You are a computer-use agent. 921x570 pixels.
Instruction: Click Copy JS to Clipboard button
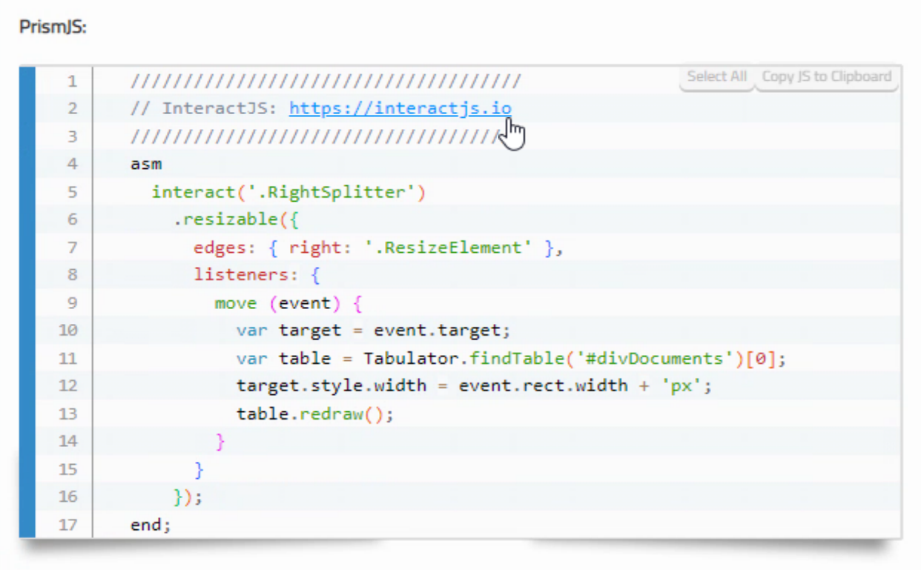(x=826, y=77)
